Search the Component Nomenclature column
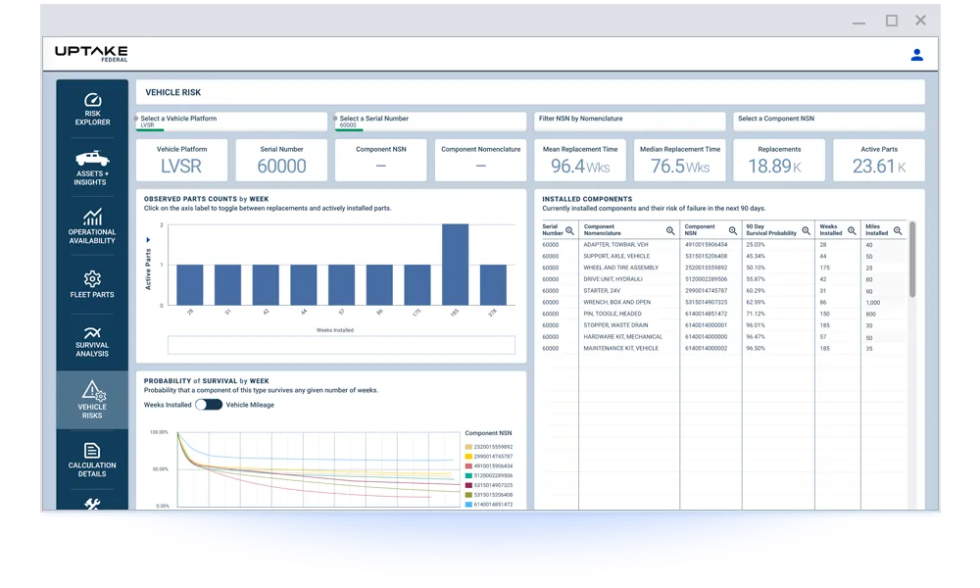This screenshot has width=980, height=588. pyautogui.click(x=670, y=230)
